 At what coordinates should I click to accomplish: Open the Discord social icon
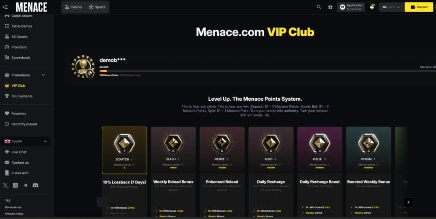(x=36, y=185)
